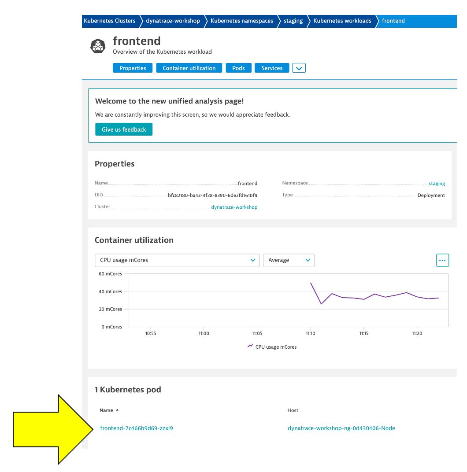The width and height of the screenshot is (467, 472).
Task: Click the 1 Kubernetes pod heading
Action: (x=128, y=390)
